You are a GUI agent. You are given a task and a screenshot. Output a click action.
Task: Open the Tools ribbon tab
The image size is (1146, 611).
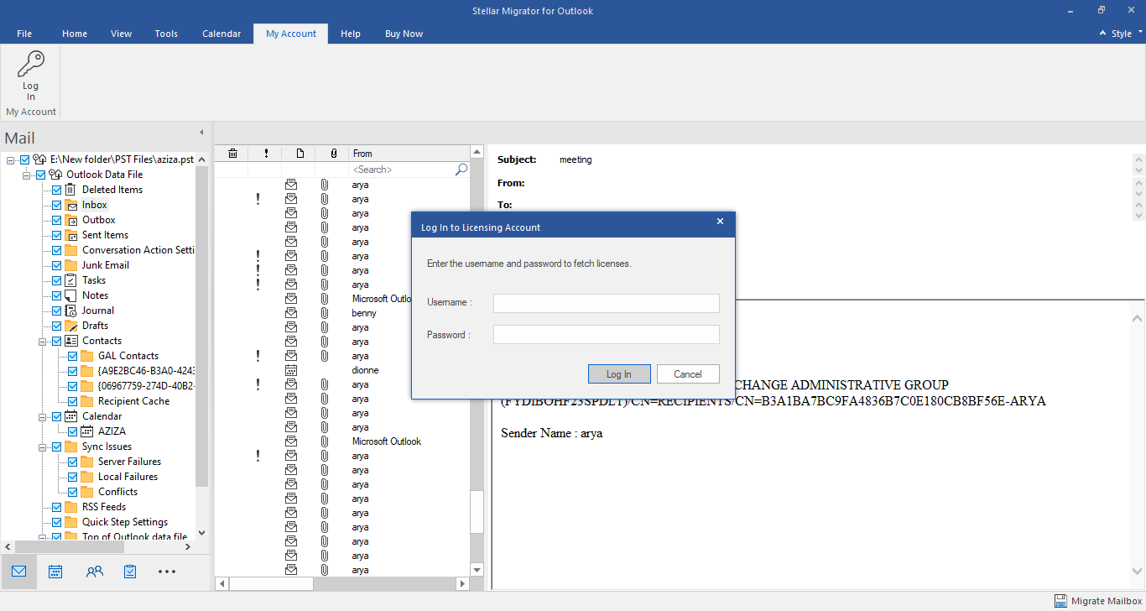[166, 34]
